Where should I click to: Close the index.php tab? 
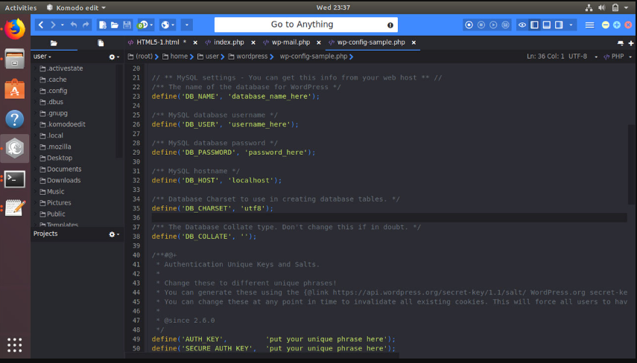pyautogui.click(x=253, y=42)
